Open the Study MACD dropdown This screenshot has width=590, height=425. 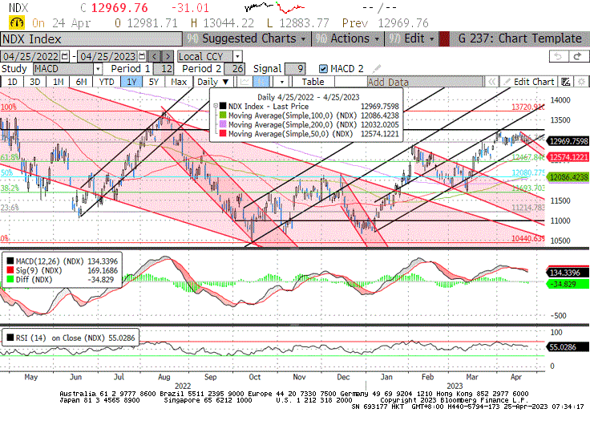(98, 69)
